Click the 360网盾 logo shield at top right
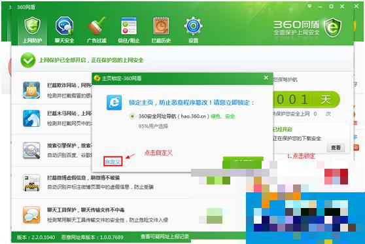 (x=332, y=27)
